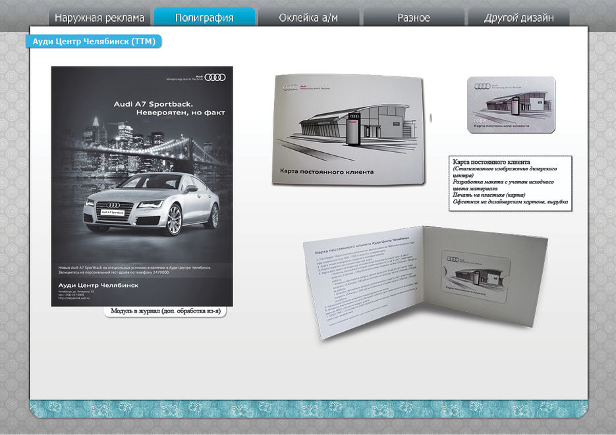View the opened card folder photo

[x=425, y=281]
